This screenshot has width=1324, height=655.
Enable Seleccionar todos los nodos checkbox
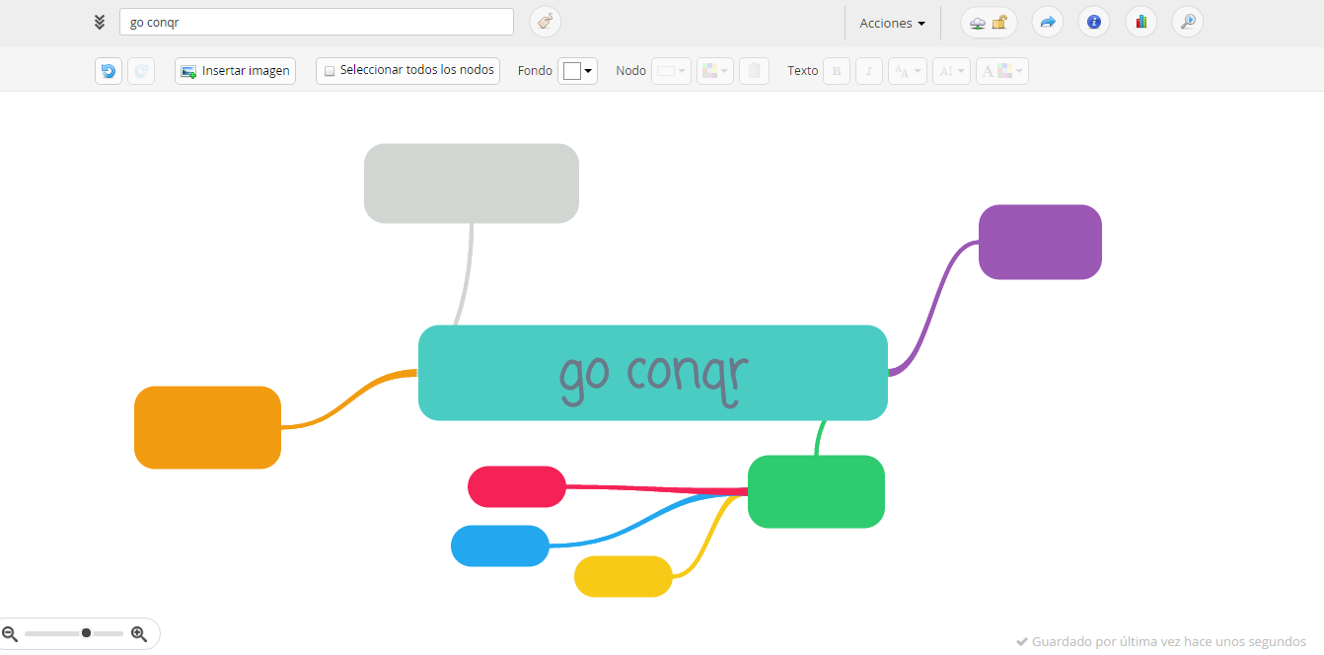pos(330,70)
